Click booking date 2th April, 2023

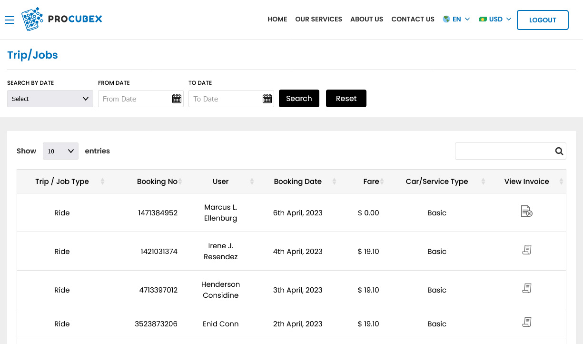(298, 324)
